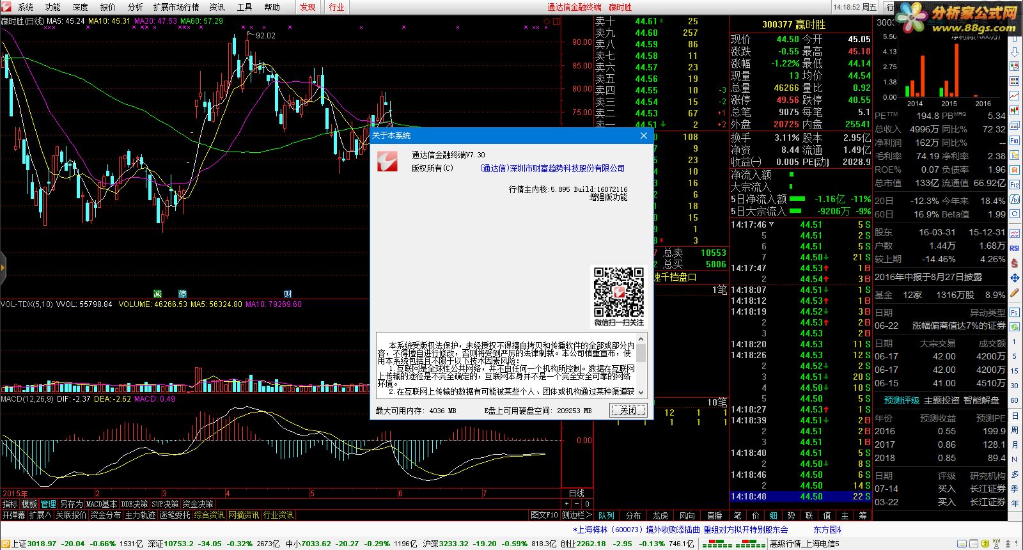Switch to the 智能解盘 tab

(x=981, y=400)
